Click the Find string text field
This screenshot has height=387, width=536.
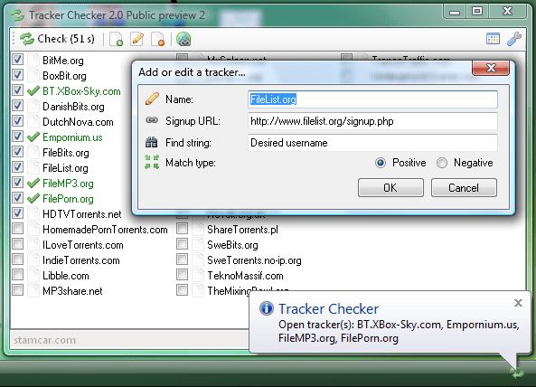372,143
